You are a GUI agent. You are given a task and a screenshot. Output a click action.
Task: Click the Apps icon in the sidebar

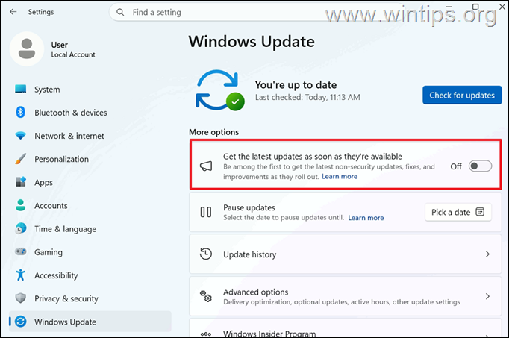(x=20, y=182)
